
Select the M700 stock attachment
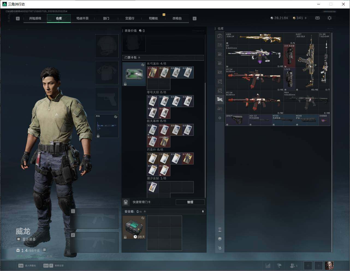pos(284,120)
